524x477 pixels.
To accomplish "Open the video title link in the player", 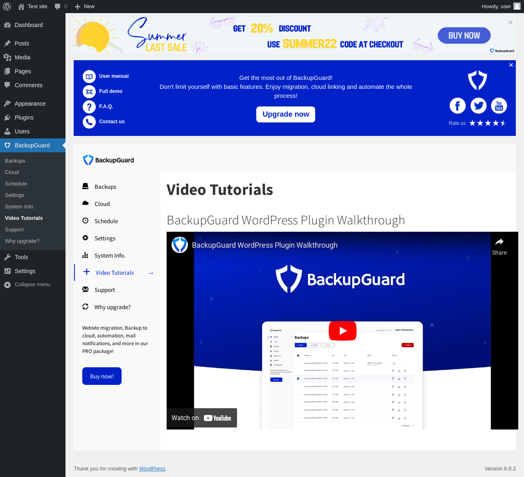I will coord(265,245).
